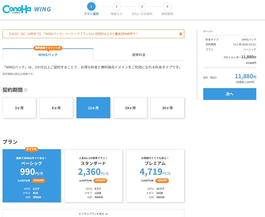
Task: Choose the ベーシック plan card
Action: click(x=32, y=176)
